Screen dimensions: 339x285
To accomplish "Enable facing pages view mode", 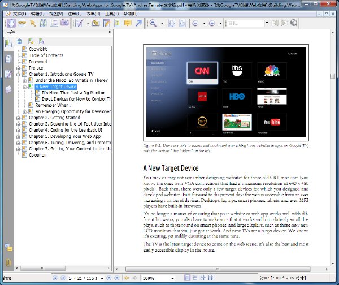I will (211, 278).
